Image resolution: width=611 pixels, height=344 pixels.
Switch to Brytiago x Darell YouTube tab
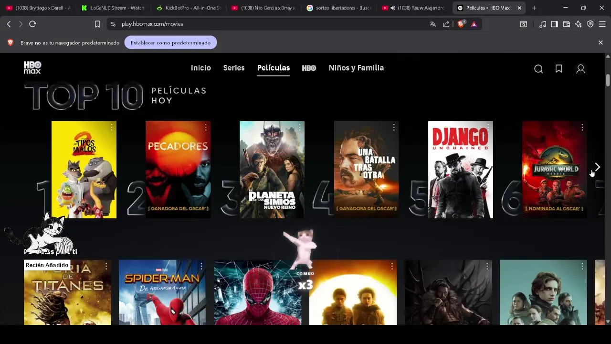point(38,8)
